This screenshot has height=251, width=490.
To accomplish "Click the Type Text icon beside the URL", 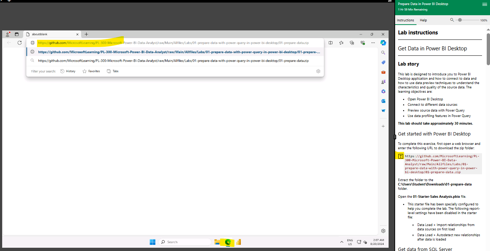I will tap(401, 156).
